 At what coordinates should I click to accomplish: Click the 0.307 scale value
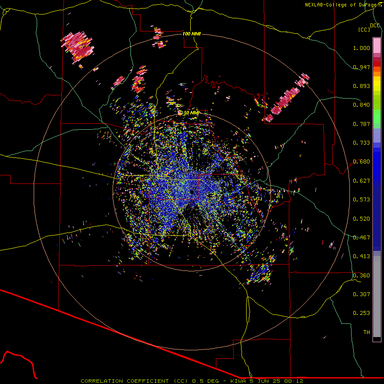[361, 294]
